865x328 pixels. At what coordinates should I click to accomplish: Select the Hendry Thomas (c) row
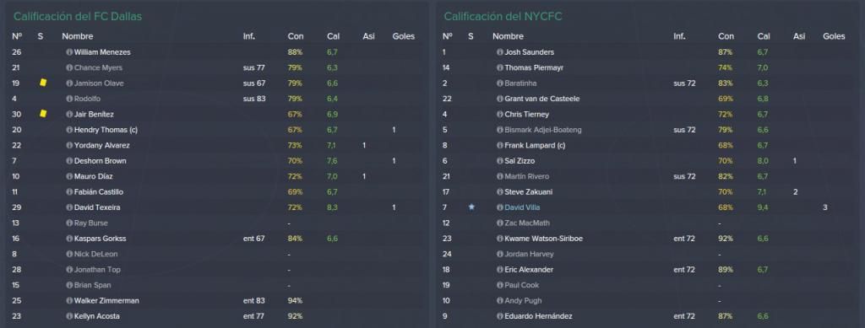tap(215, 130)
